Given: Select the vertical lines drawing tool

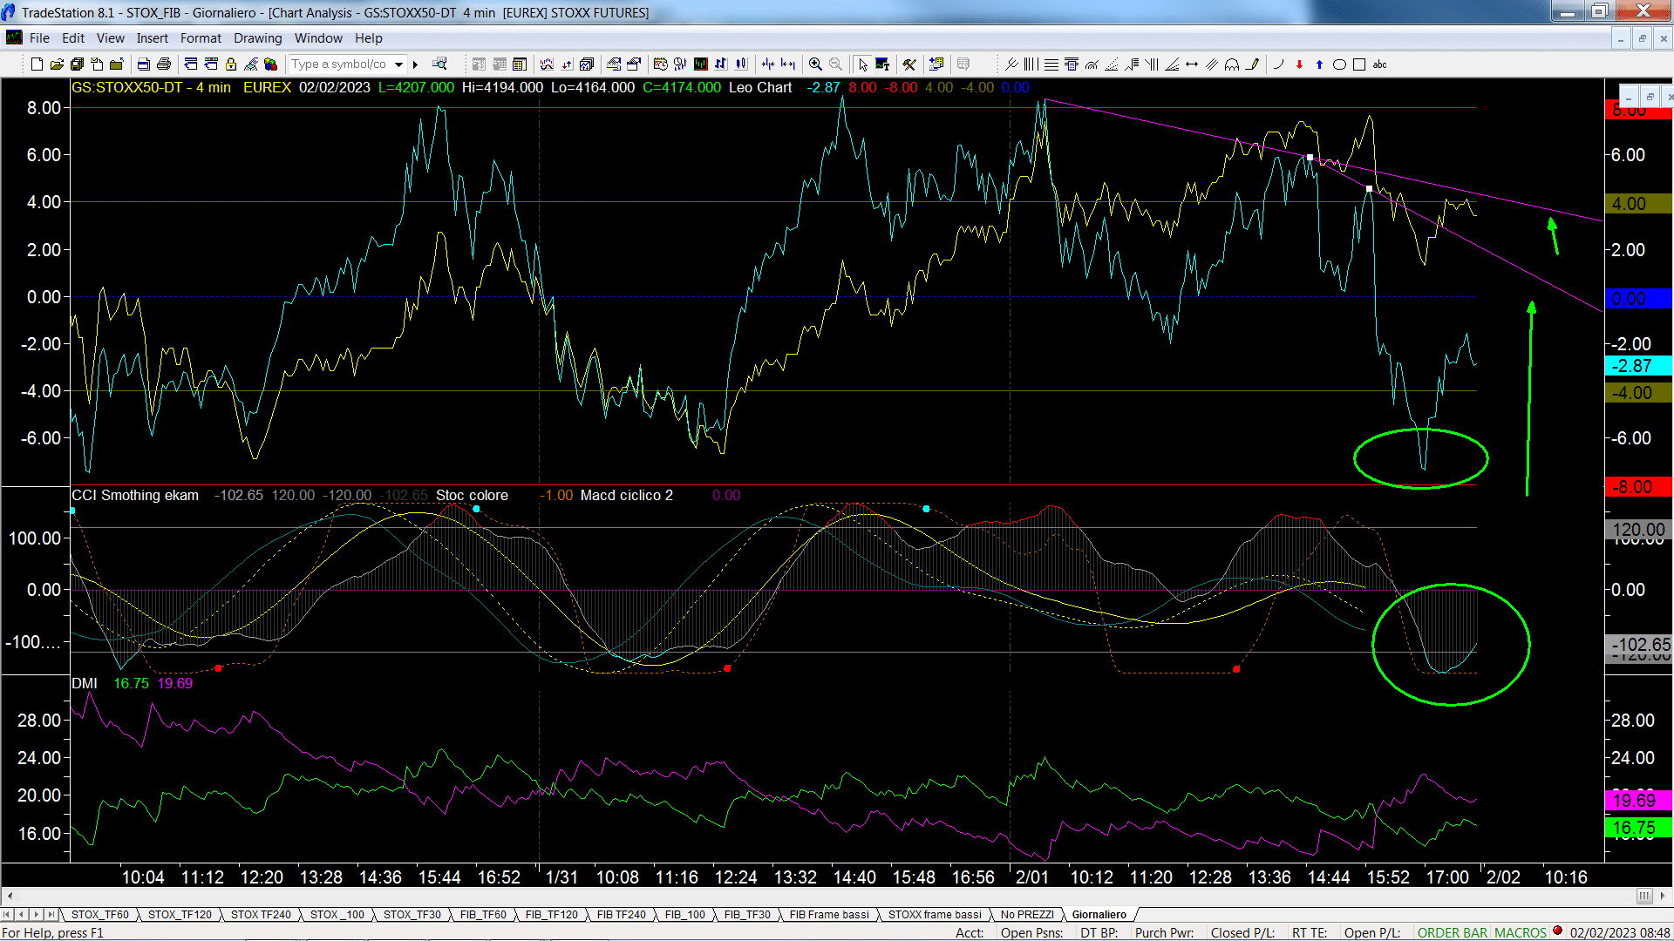Looking at the screenshot, I should tap(1031, 64).
